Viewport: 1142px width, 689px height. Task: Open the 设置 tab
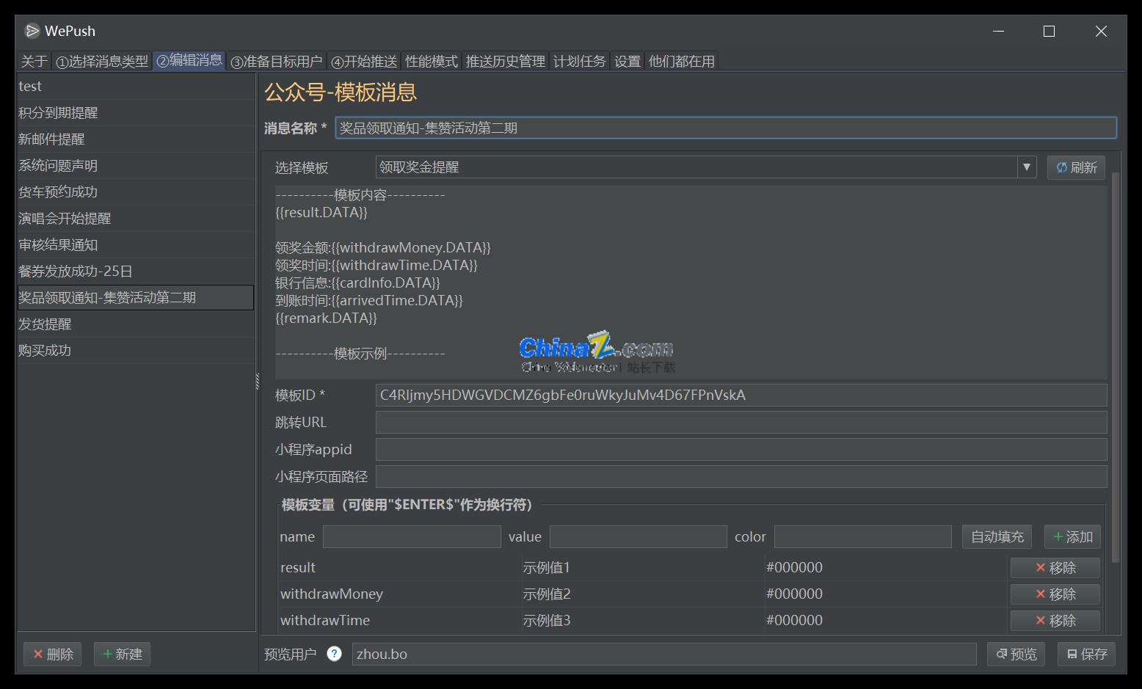pos(628,62)
